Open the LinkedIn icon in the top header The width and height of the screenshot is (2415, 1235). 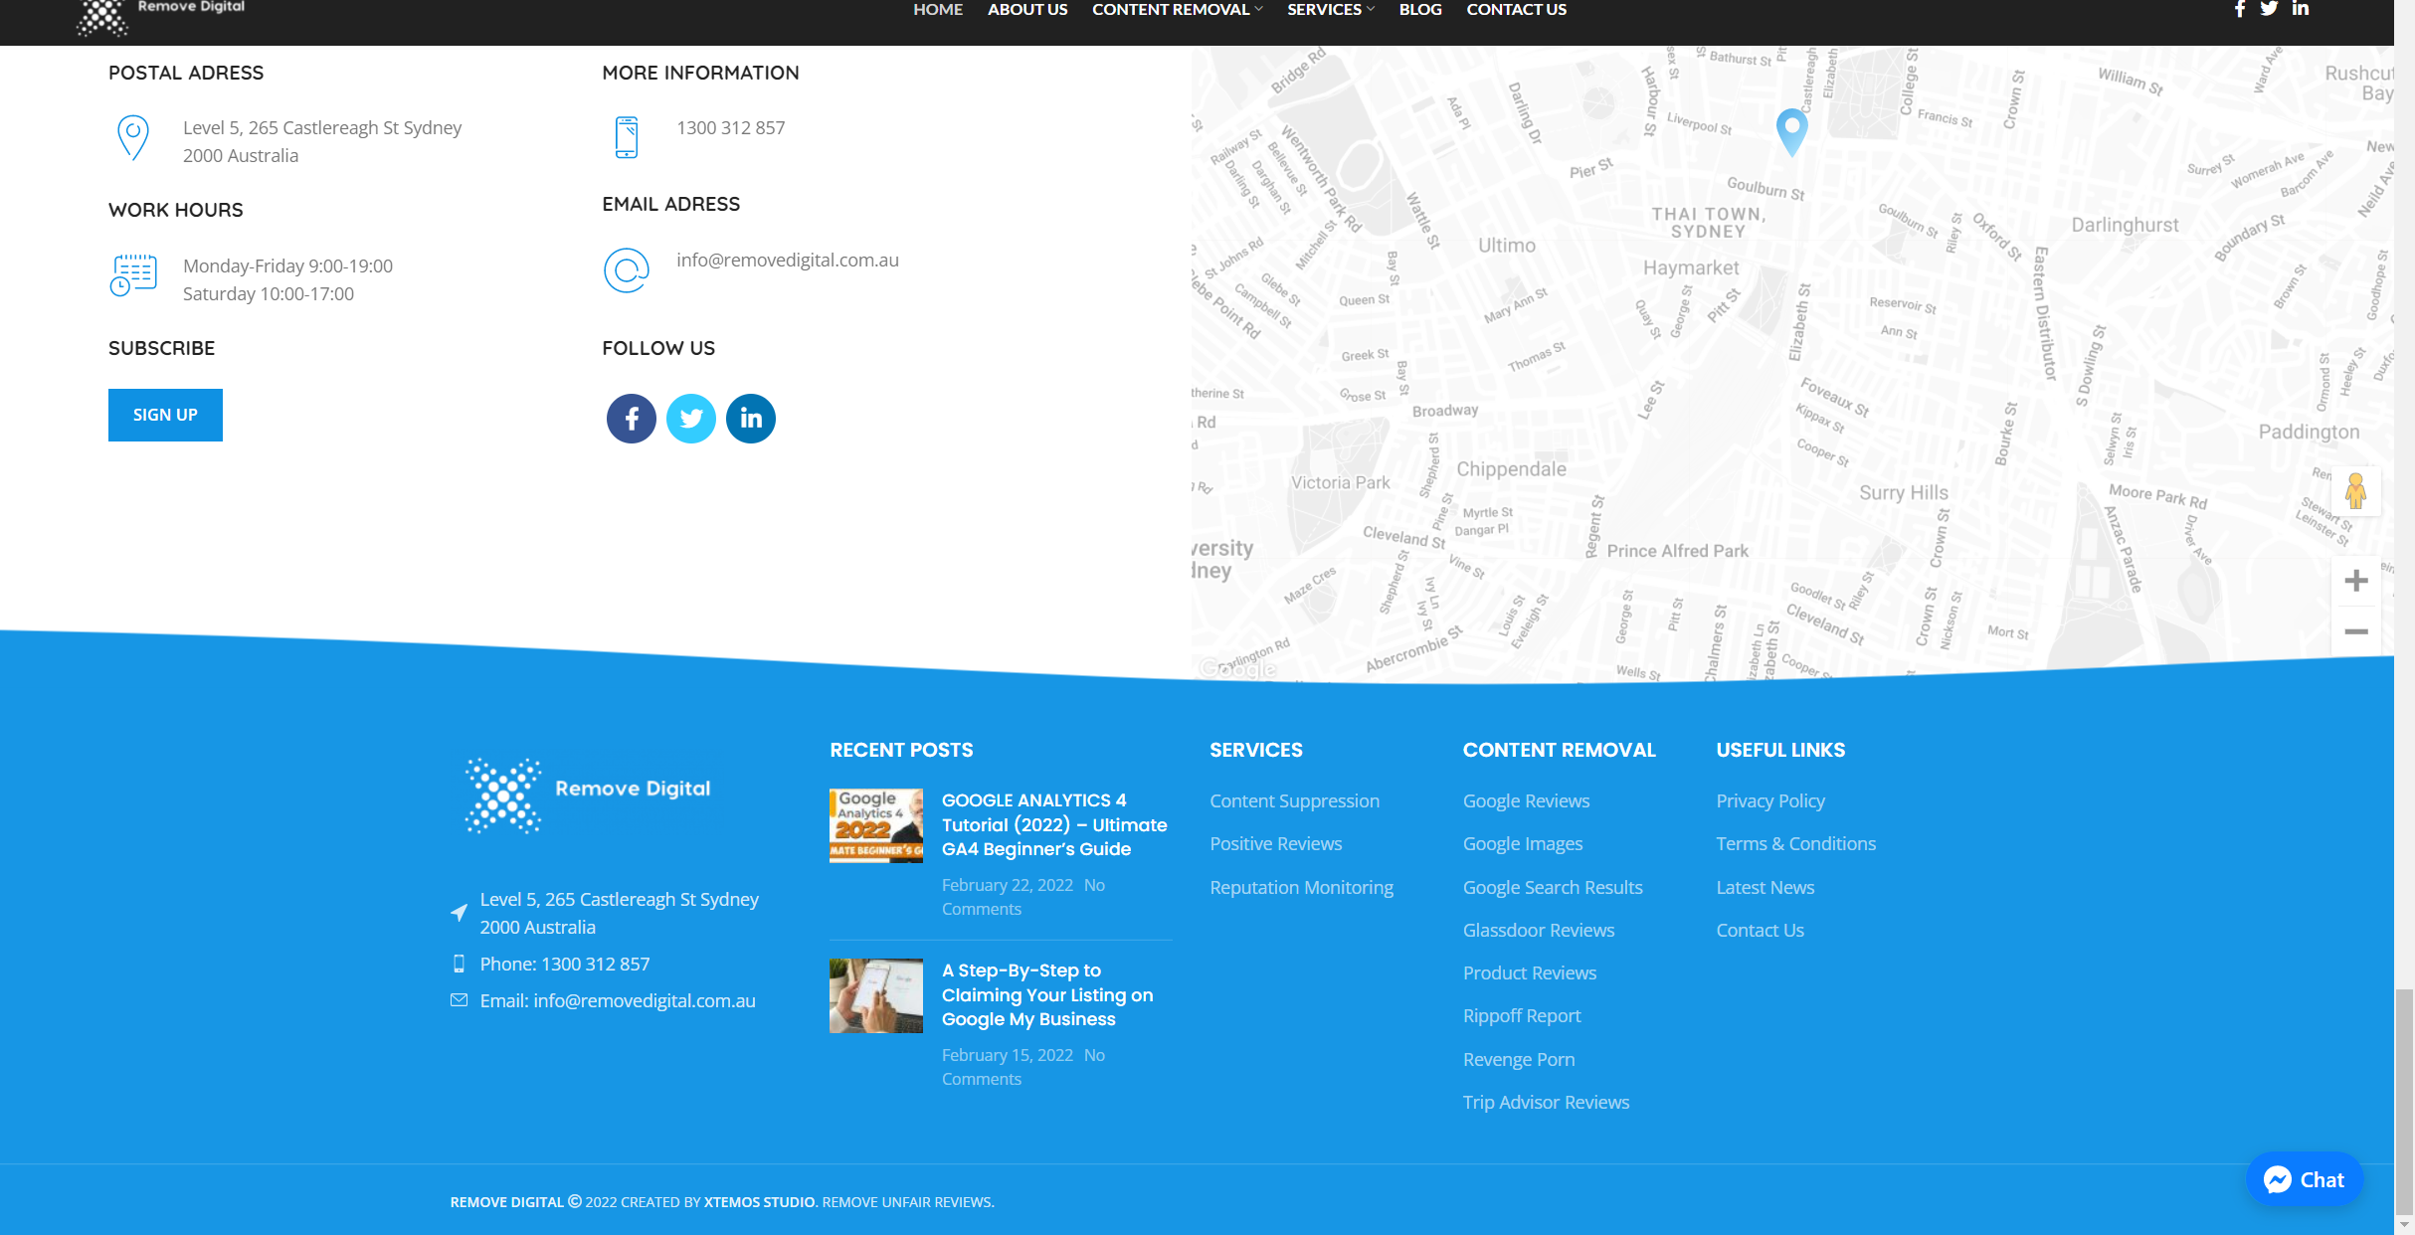click(2300, 9)
